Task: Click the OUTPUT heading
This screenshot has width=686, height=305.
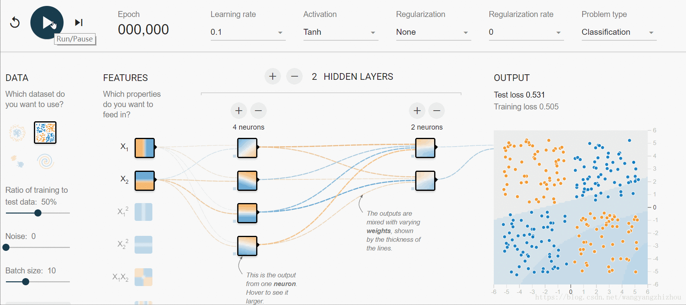Action: 512,78
